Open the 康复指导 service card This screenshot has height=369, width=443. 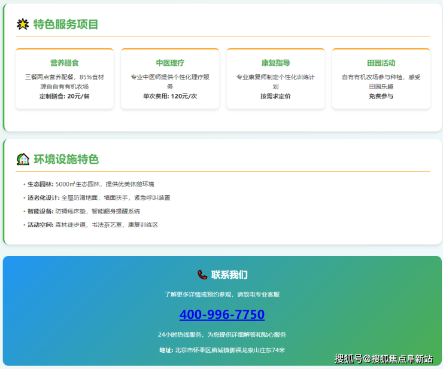click(x=275, y=78)
